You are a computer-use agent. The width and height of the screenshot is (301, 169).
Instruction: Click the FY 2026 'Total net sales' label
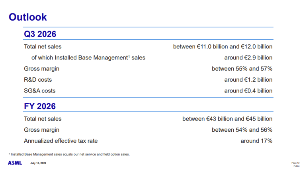coord(43,119)
